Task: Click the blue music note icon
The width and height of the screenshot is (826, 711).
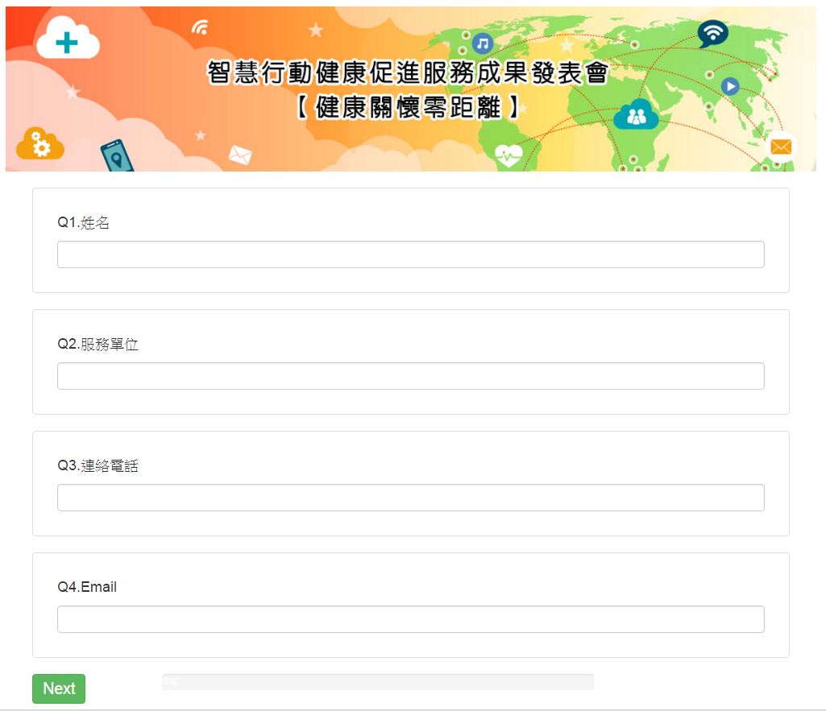Action: tap(482, 43)
